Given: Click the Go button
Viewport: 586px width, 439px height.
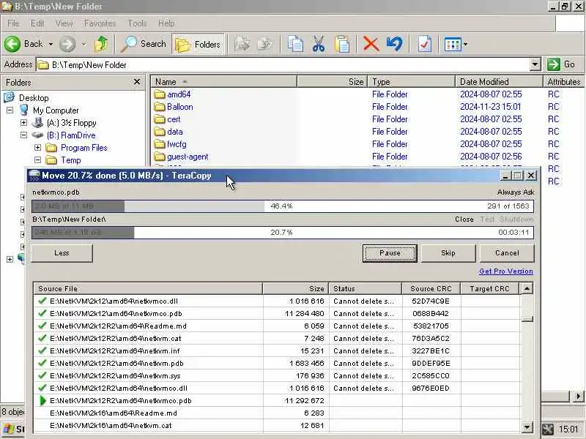Looking at the screenshot, I should pyautogui.click(x=561, y=64).
